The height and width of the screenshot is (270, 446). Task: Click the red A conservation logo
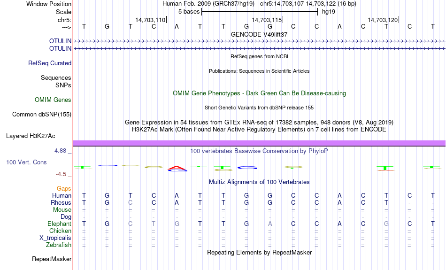[177, 168]
